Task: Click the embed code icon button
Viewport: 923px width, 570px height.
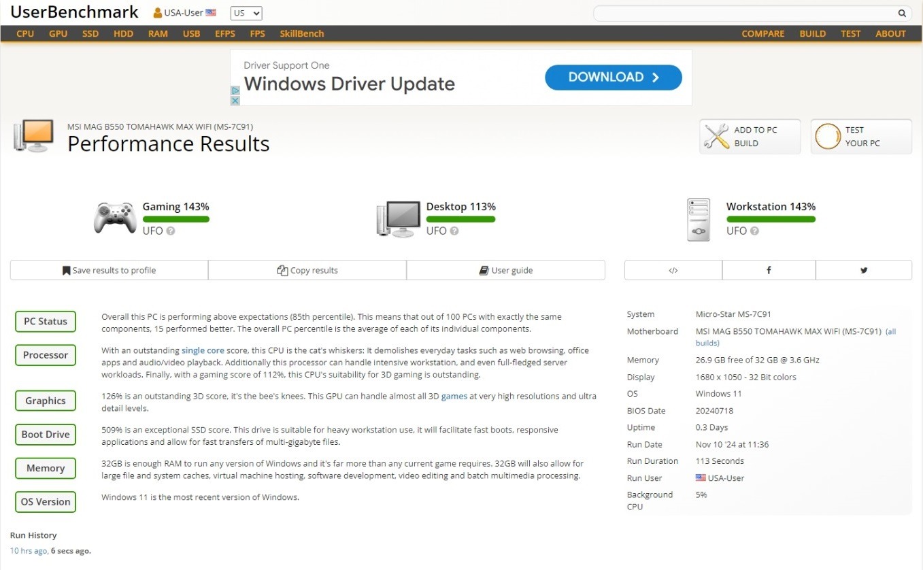Action: [x=673, y=270]
